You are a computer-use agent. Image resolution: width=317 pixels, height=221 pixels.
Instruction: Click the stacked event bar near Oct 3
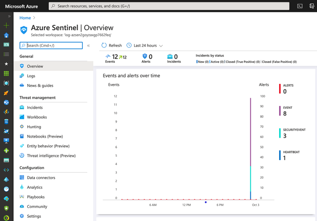pyautogui.click(x=250, y=149)
